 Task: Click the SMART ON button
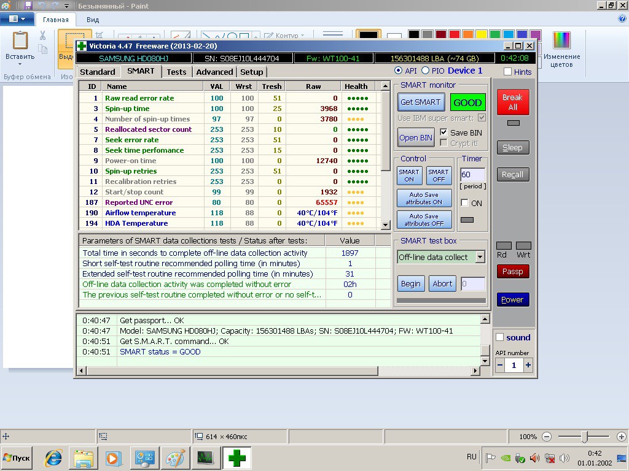point(408,175)
